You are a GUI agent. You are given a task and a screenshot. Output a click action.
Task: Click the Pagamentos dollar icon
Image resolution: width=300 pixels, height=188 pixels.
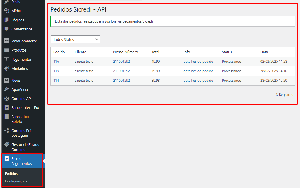pos(7,59)
